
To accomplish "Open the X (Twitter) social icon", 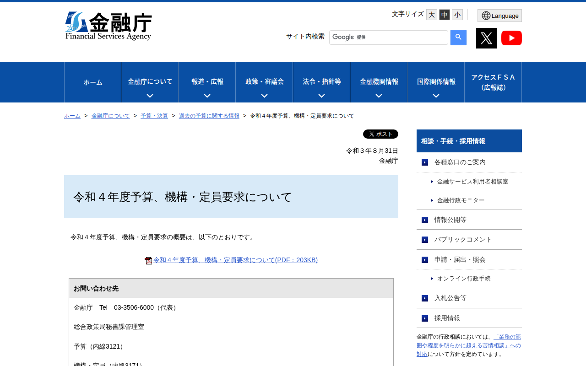I will (486, 38).
